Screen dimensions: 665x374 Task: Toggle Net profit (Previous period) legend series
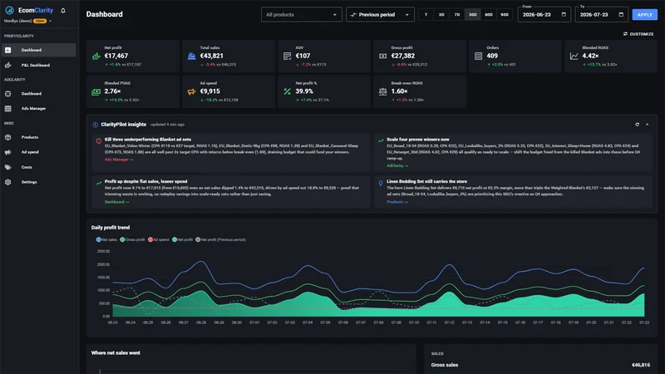pos(220,239)
